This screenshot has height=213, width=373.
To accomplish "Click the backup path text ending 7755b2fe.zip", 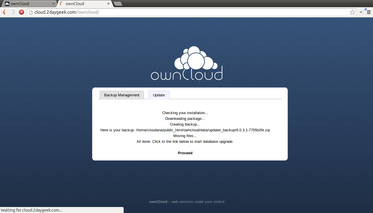I will pos(185,130).
